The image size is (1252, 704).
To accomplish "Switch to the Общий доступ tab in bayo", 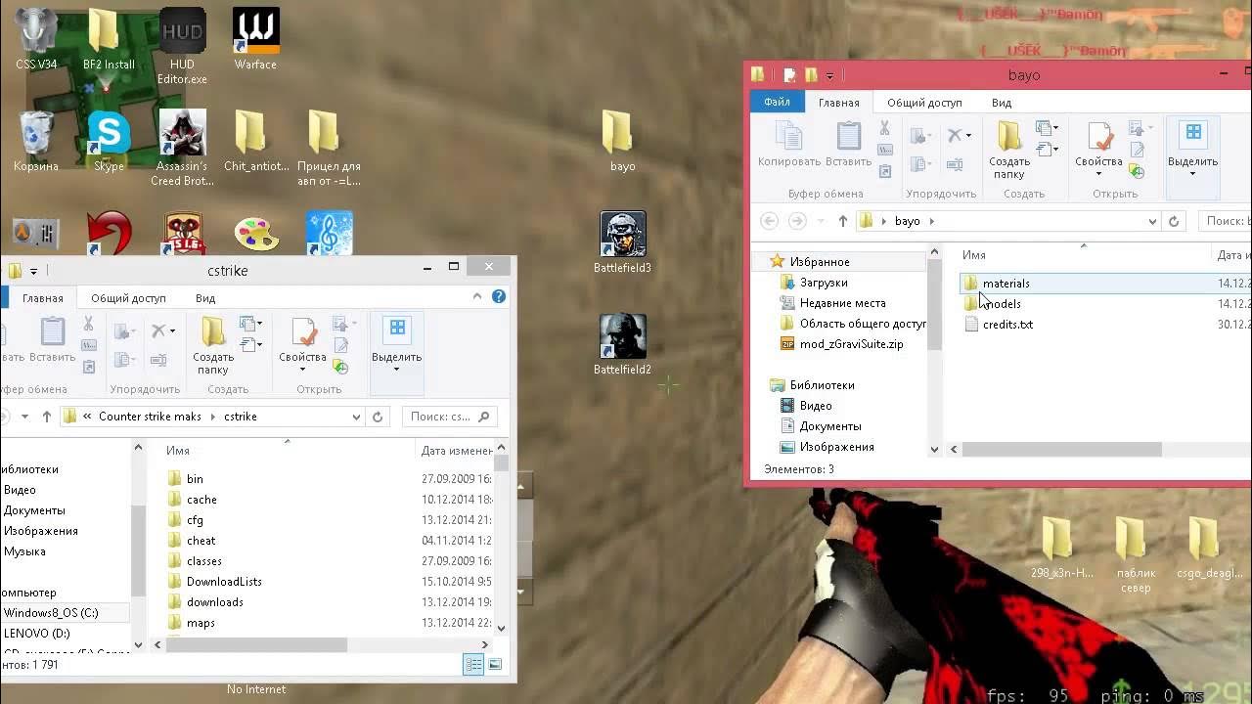I will coord(924,102).
